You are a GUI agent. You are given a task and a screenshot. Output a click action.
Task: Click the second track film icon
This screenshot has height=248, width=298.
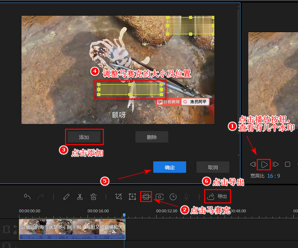6,245
